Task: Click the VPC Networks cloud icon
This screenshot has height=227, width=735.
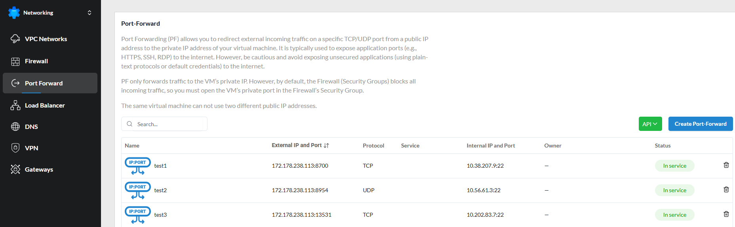Action: click(x=15, y=39)
